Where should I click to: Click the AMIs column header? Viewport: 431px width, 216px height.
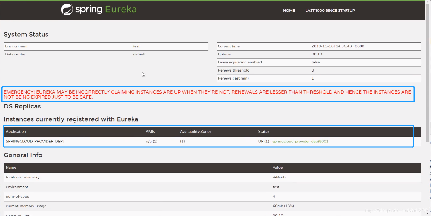pyautogui.click(x=150, y=131)
